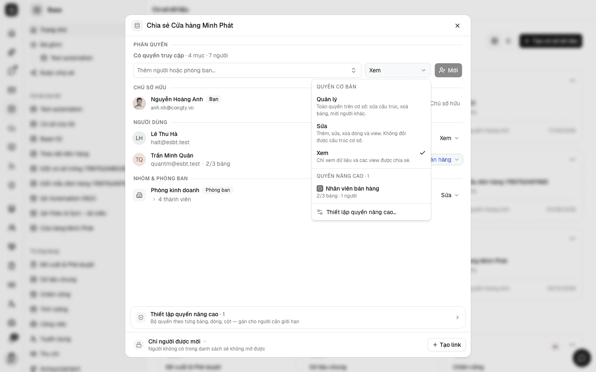This screenshot has height=372, width=596.
Task: Click the Tạo link button
Action: [447, 345]
